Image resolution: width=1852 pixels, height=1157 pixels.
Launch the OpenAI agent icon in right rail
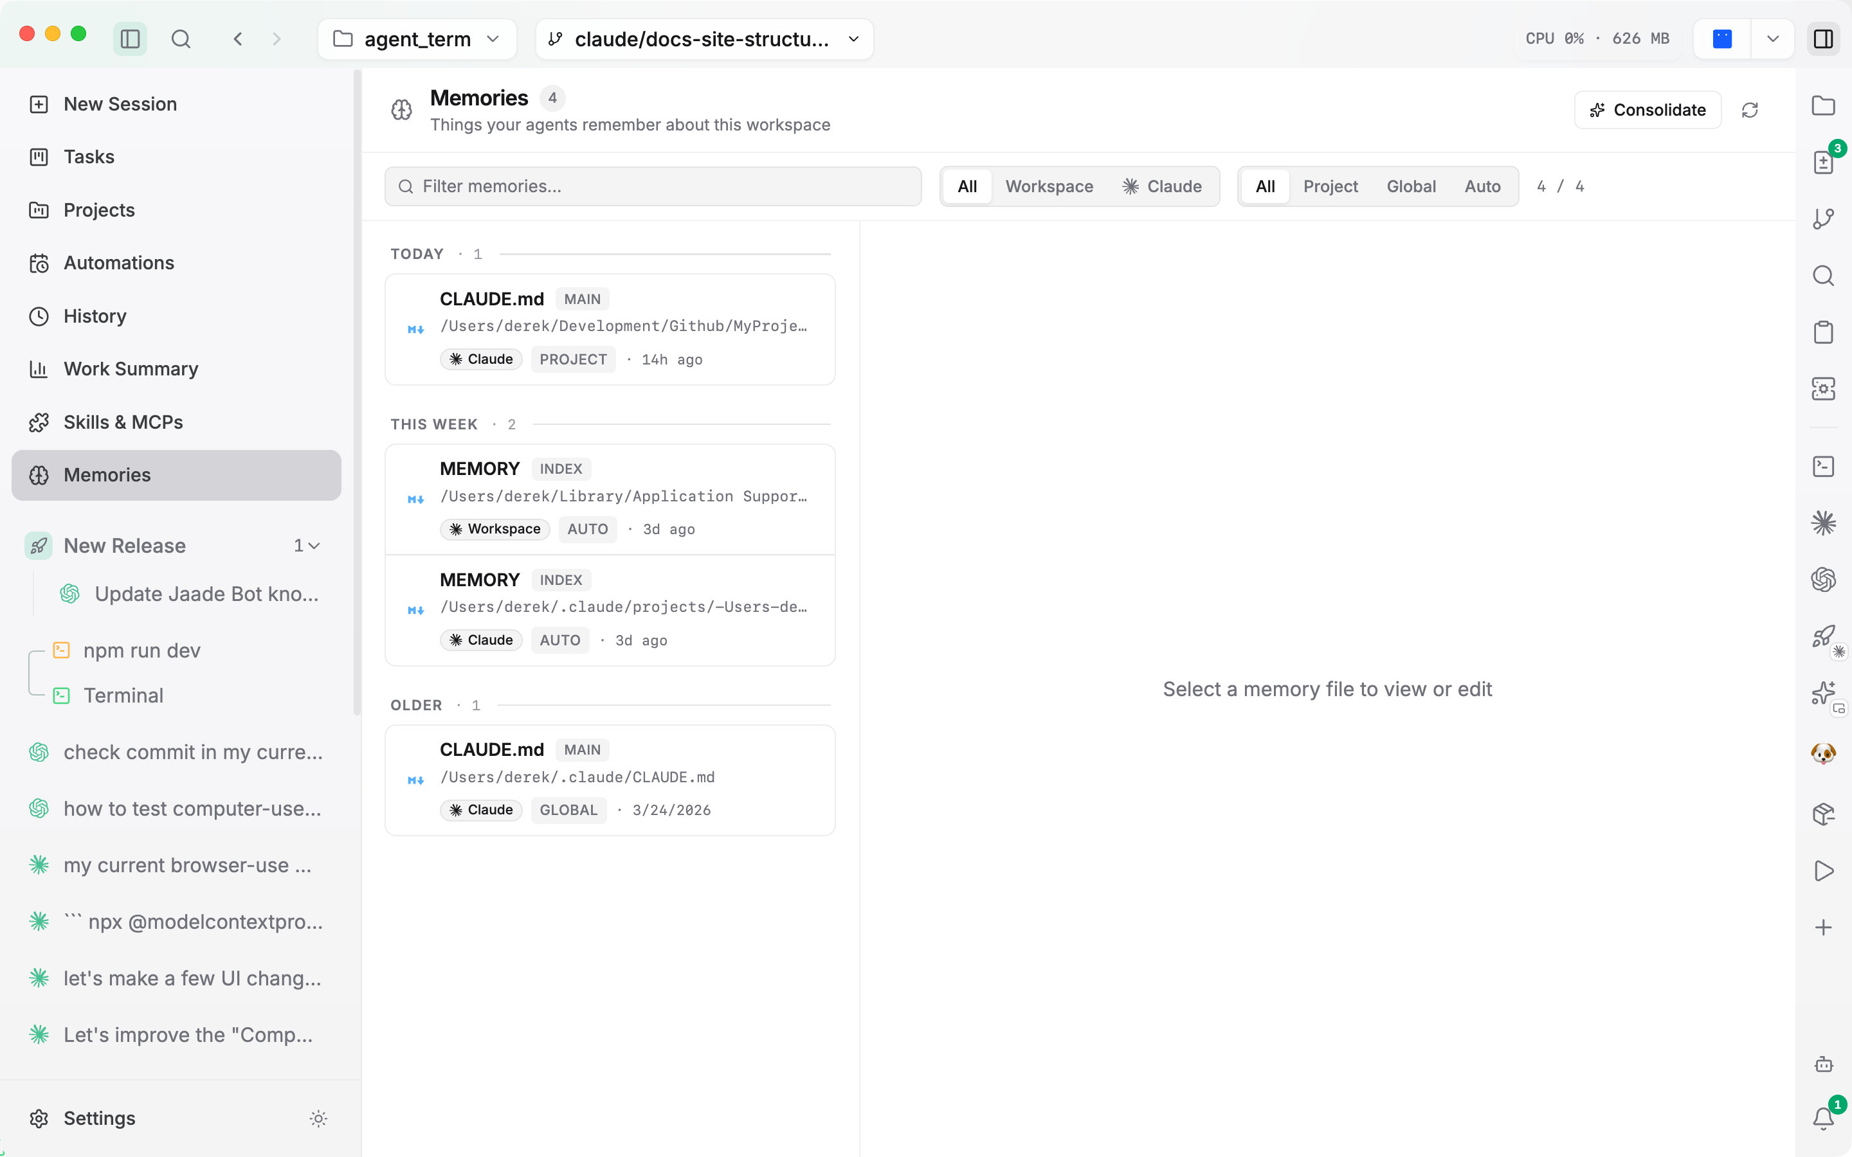click(1823, 579)
